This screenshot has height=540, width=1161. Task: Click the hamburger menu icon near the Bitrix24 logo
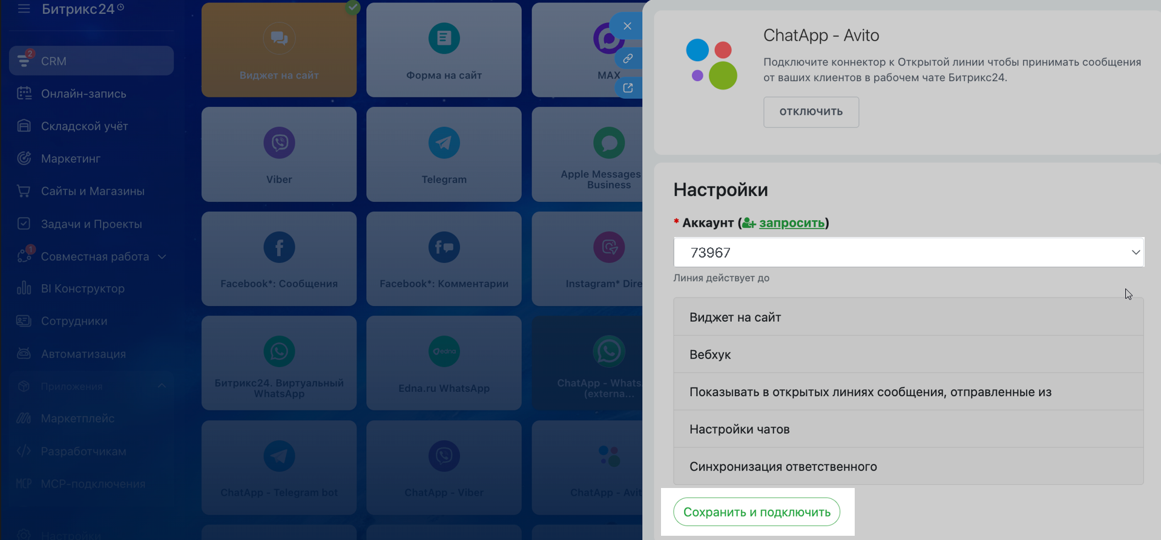coord(24,8)
